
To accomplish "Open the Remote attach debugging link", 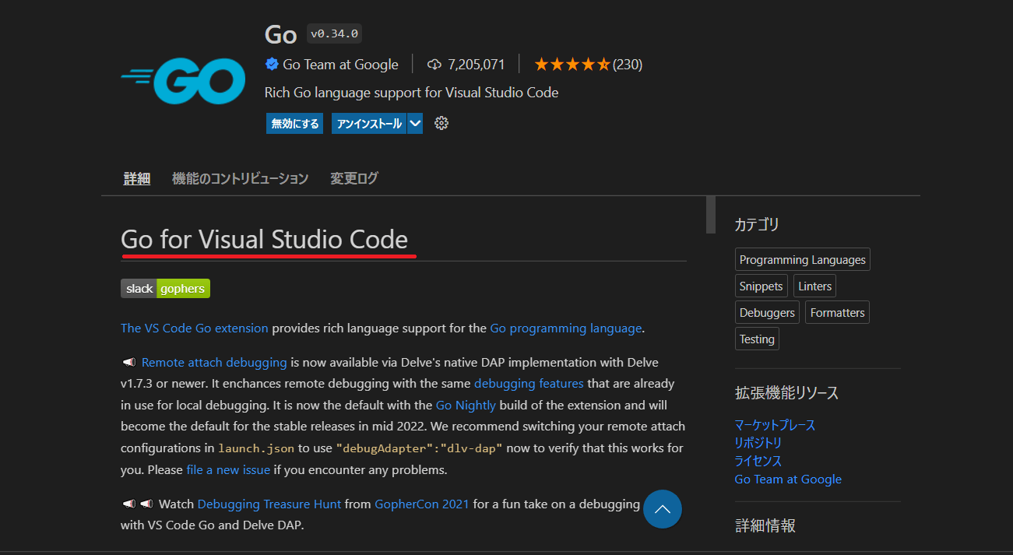I will 214,362.
